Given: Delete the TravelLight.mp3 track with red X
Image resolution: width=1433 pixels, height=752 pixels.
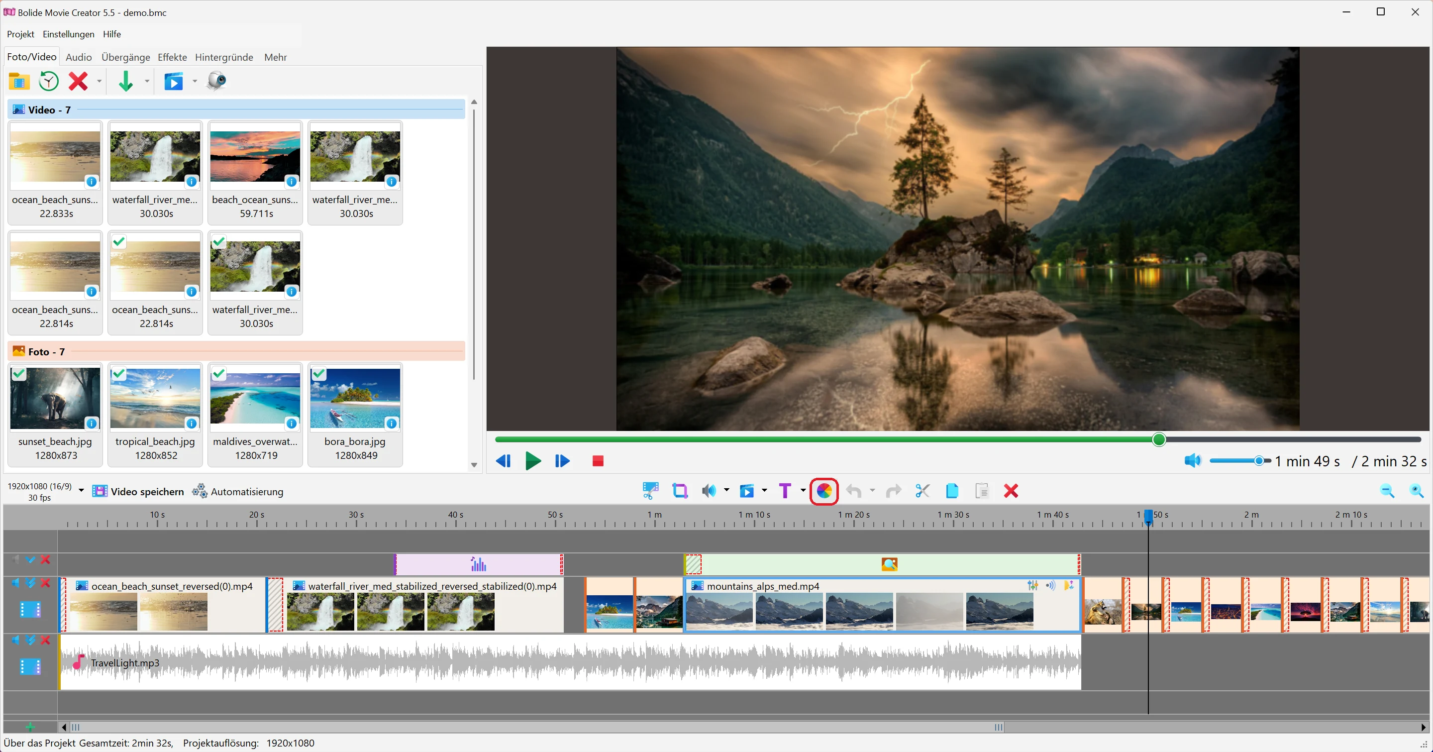Looking at the screenshot, I should 46,640.
